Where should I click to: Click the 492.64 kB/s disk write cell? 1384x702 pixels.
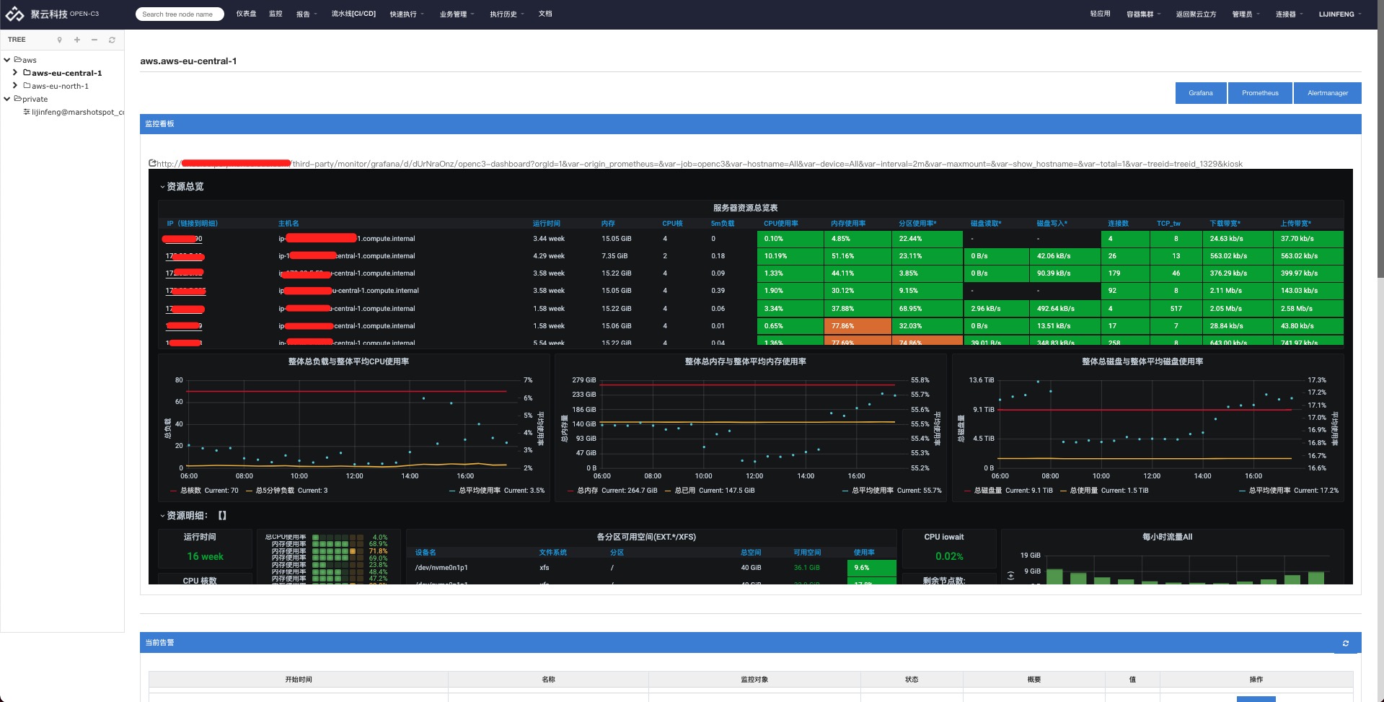point(1065,309)
